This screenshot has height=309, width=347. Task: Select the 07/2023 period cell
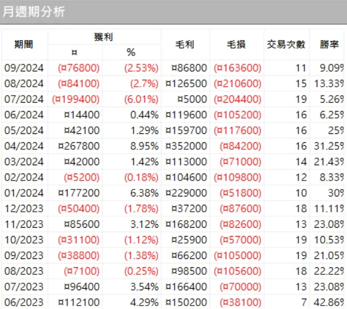(x=24, y=287)
